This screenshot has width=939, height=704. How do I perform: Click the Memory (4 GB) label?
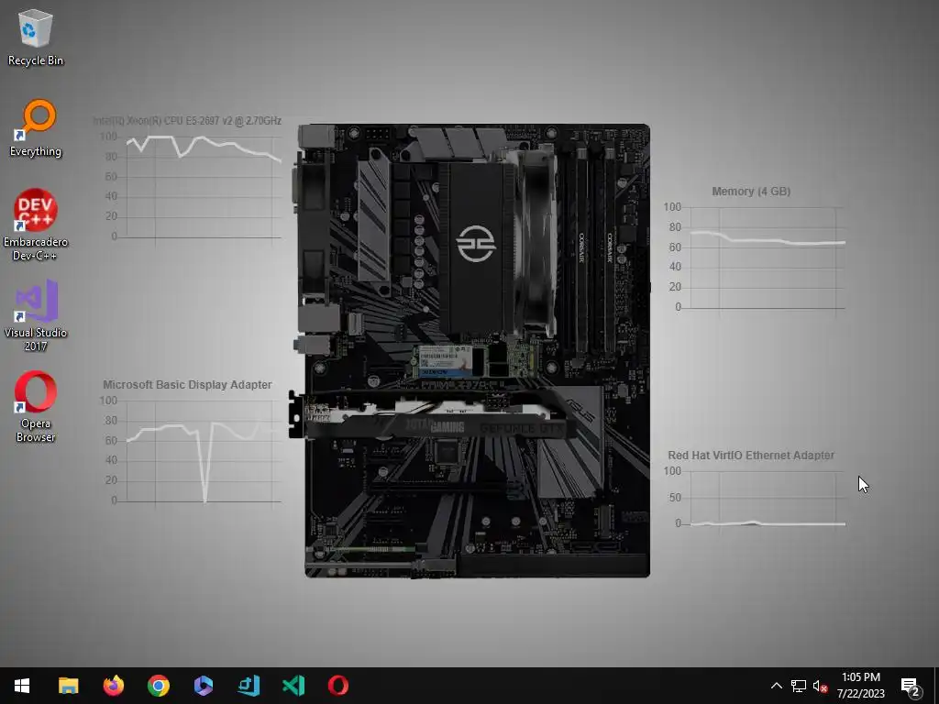click(x=751, y=192)
